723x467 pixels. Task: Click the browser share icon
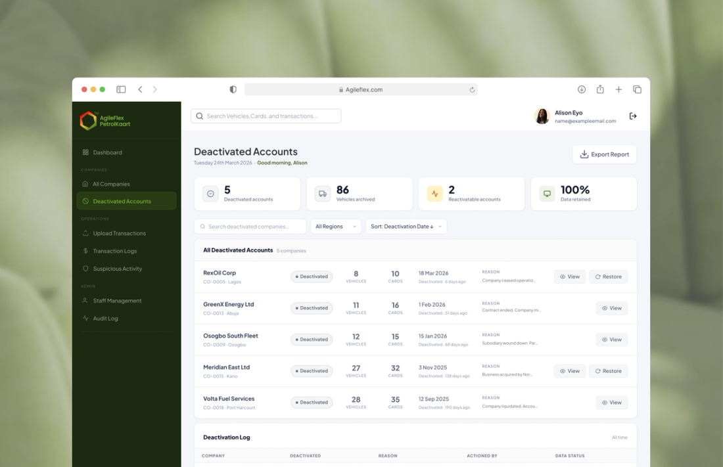(x=600, y=89)
